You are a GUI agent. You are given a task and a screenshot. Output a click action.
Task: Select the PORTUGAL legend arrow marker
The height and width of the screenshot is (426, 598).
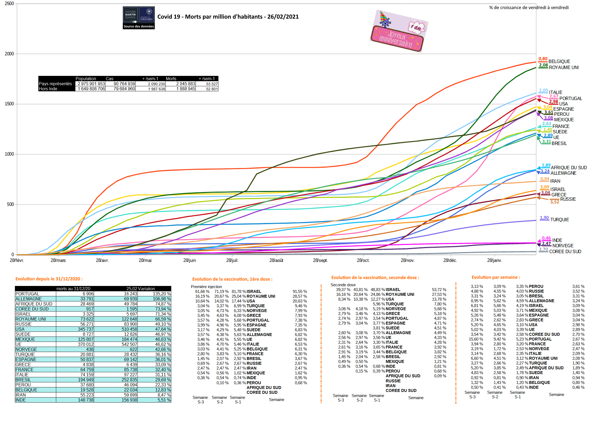click(539, 96)
